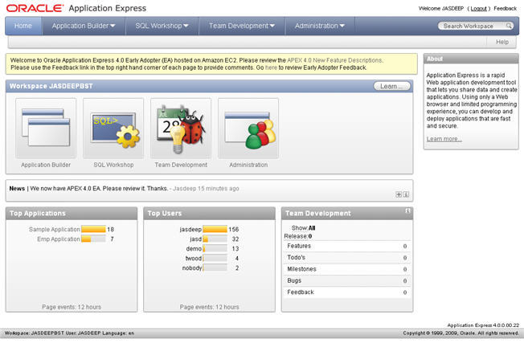Select user jasd in Top Users
The width and height of the screenshot is (524, 343).
coord(195,239)
